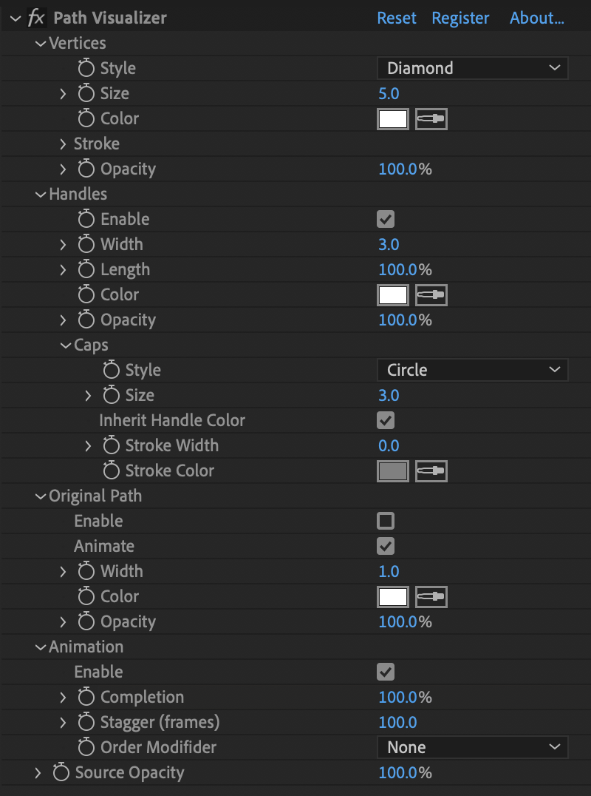This screenshot has height=796, width=591.
Task: Enable stopwatch for Completion property
Action: click(86, 697)
